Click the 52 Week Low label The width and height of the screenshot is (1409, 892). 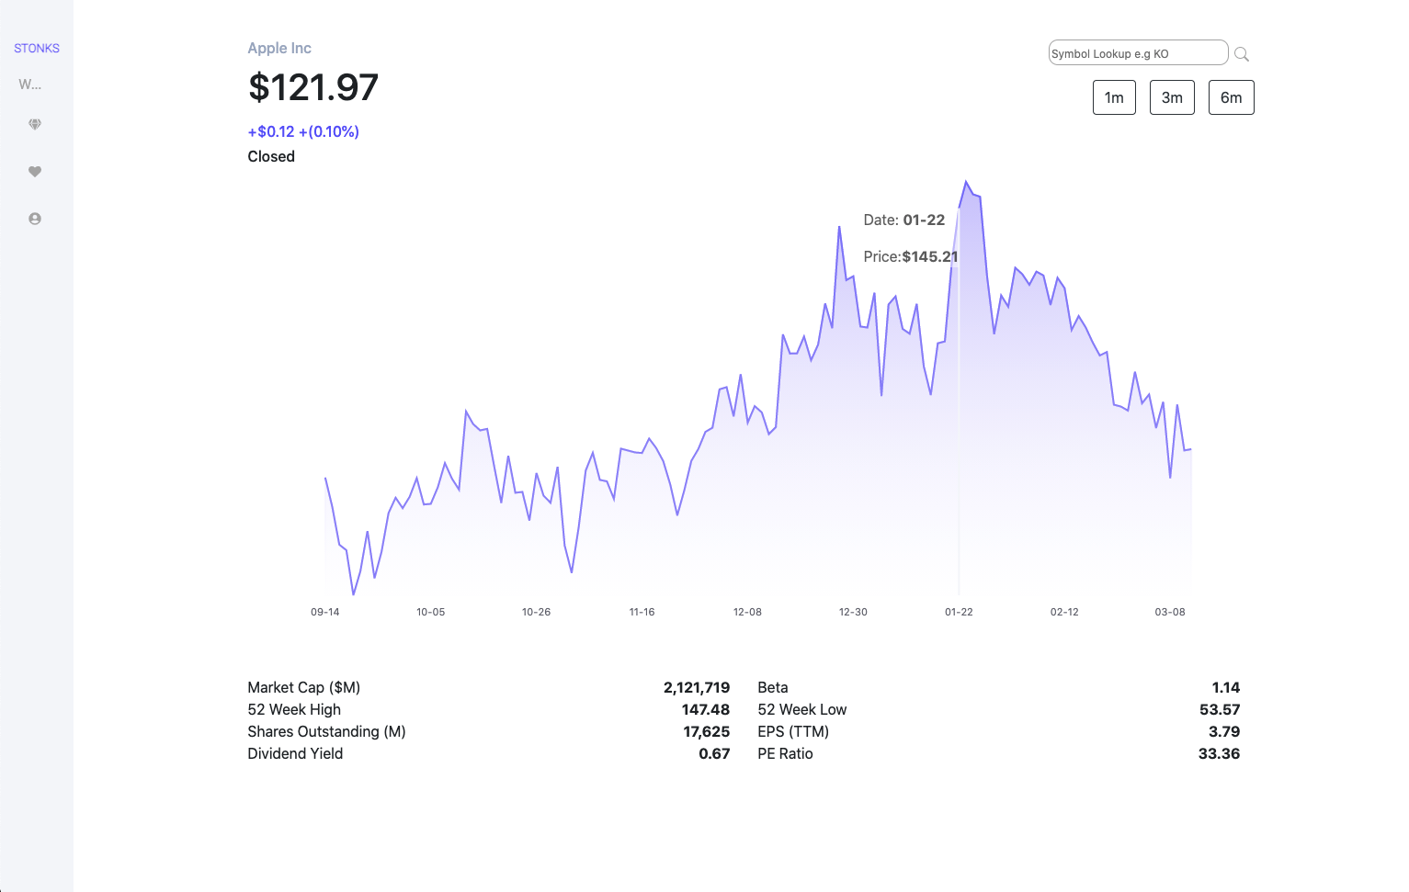[802, 709]
